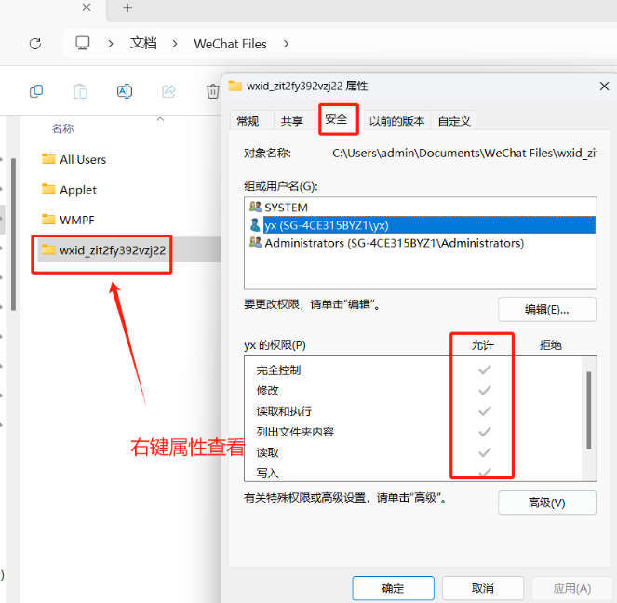Click 文档 breadcrumb in address bar
This screenshot has width=617, height=603.
[143, 43]
